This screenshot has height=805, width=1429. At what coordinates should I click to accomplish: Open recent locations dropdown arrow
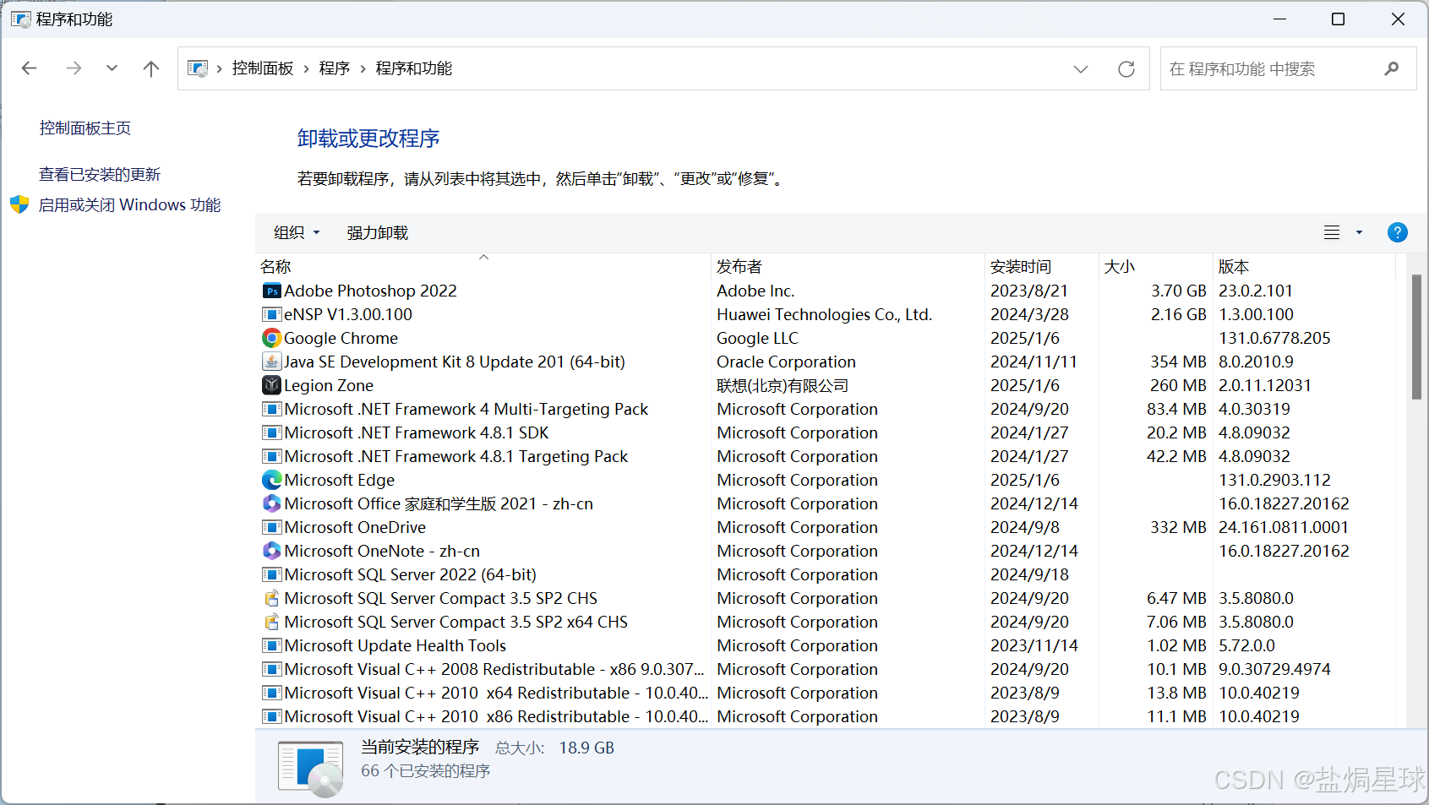(112, 68)
